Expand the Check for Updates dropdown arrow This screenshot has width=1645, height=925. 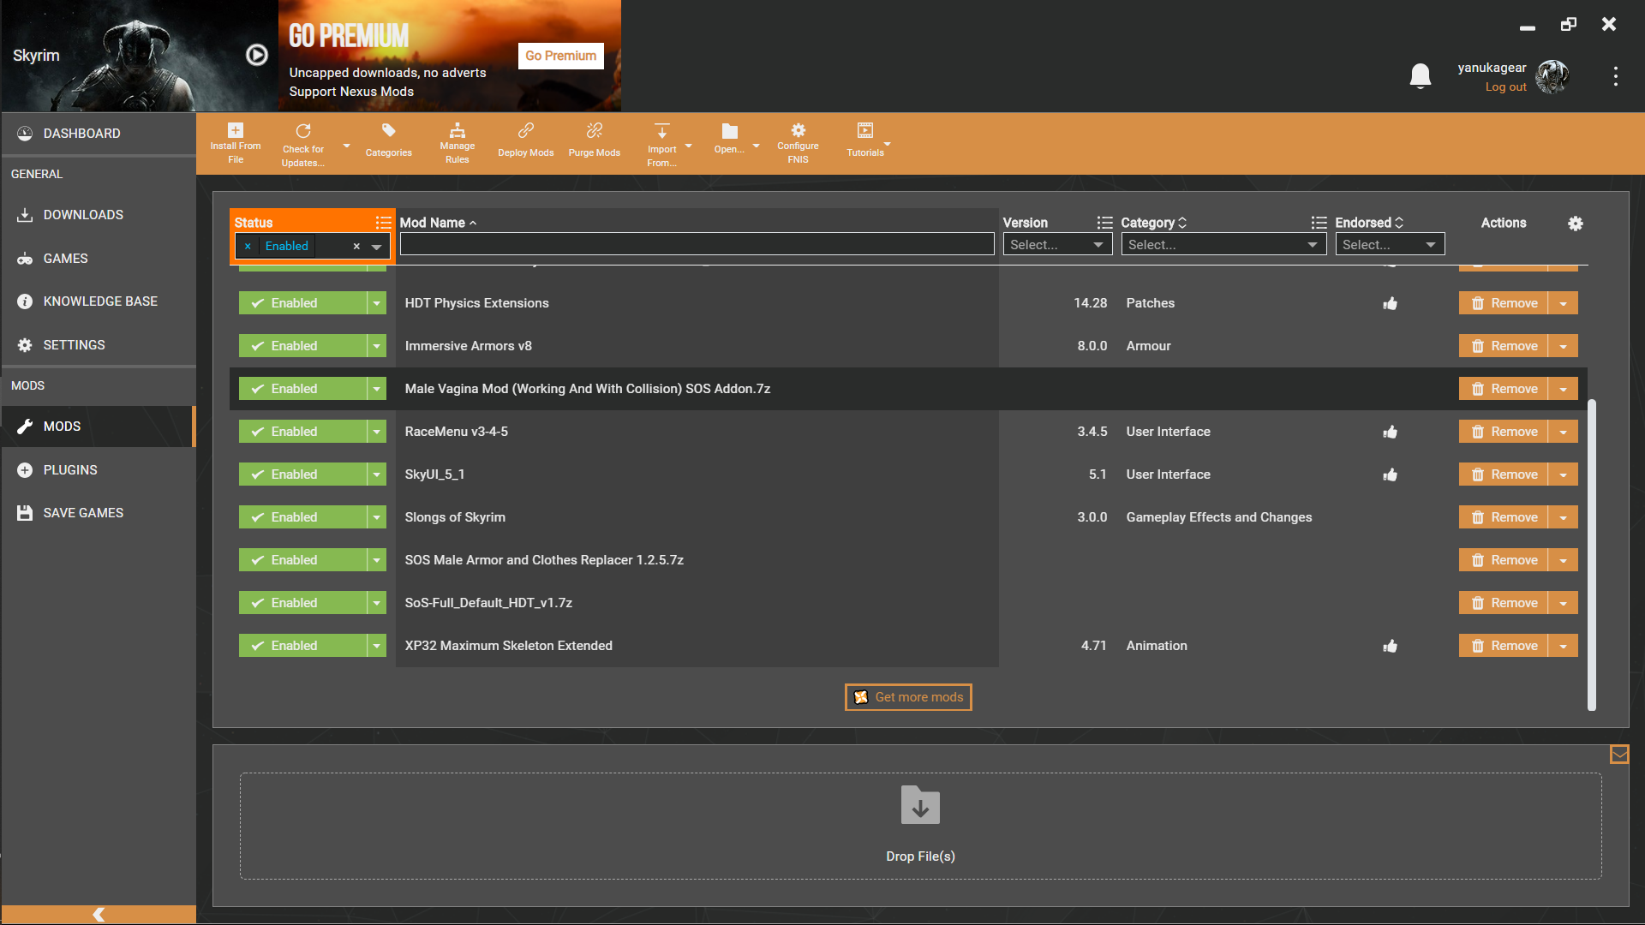click(x=347, y=146)
